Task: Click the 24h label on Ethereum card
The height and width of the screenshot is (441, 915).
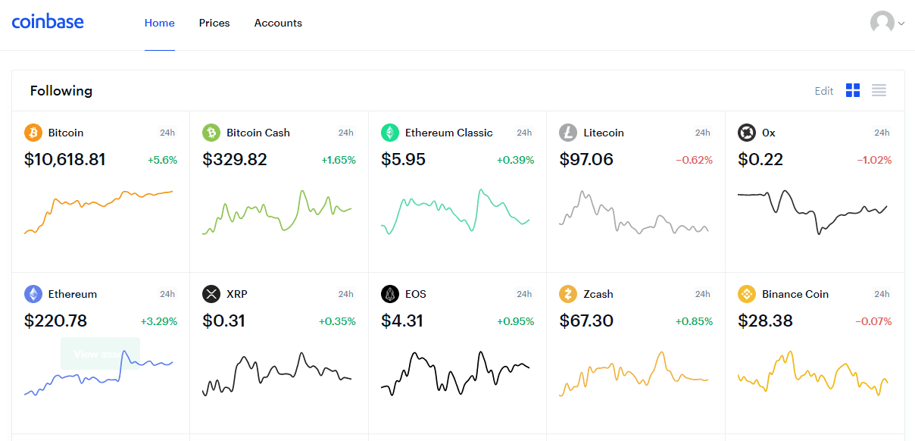Action: pos(167,294)
